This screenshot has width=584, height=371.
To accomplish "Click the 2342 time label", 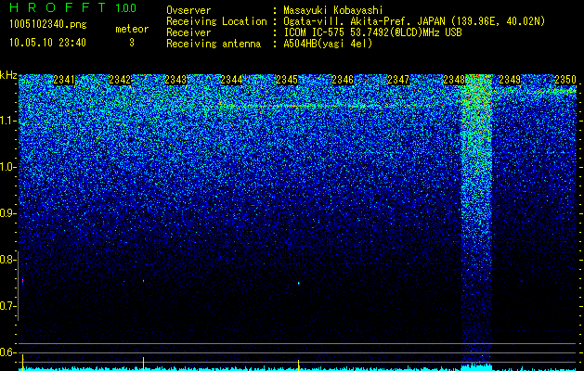I will click(120, 80).
